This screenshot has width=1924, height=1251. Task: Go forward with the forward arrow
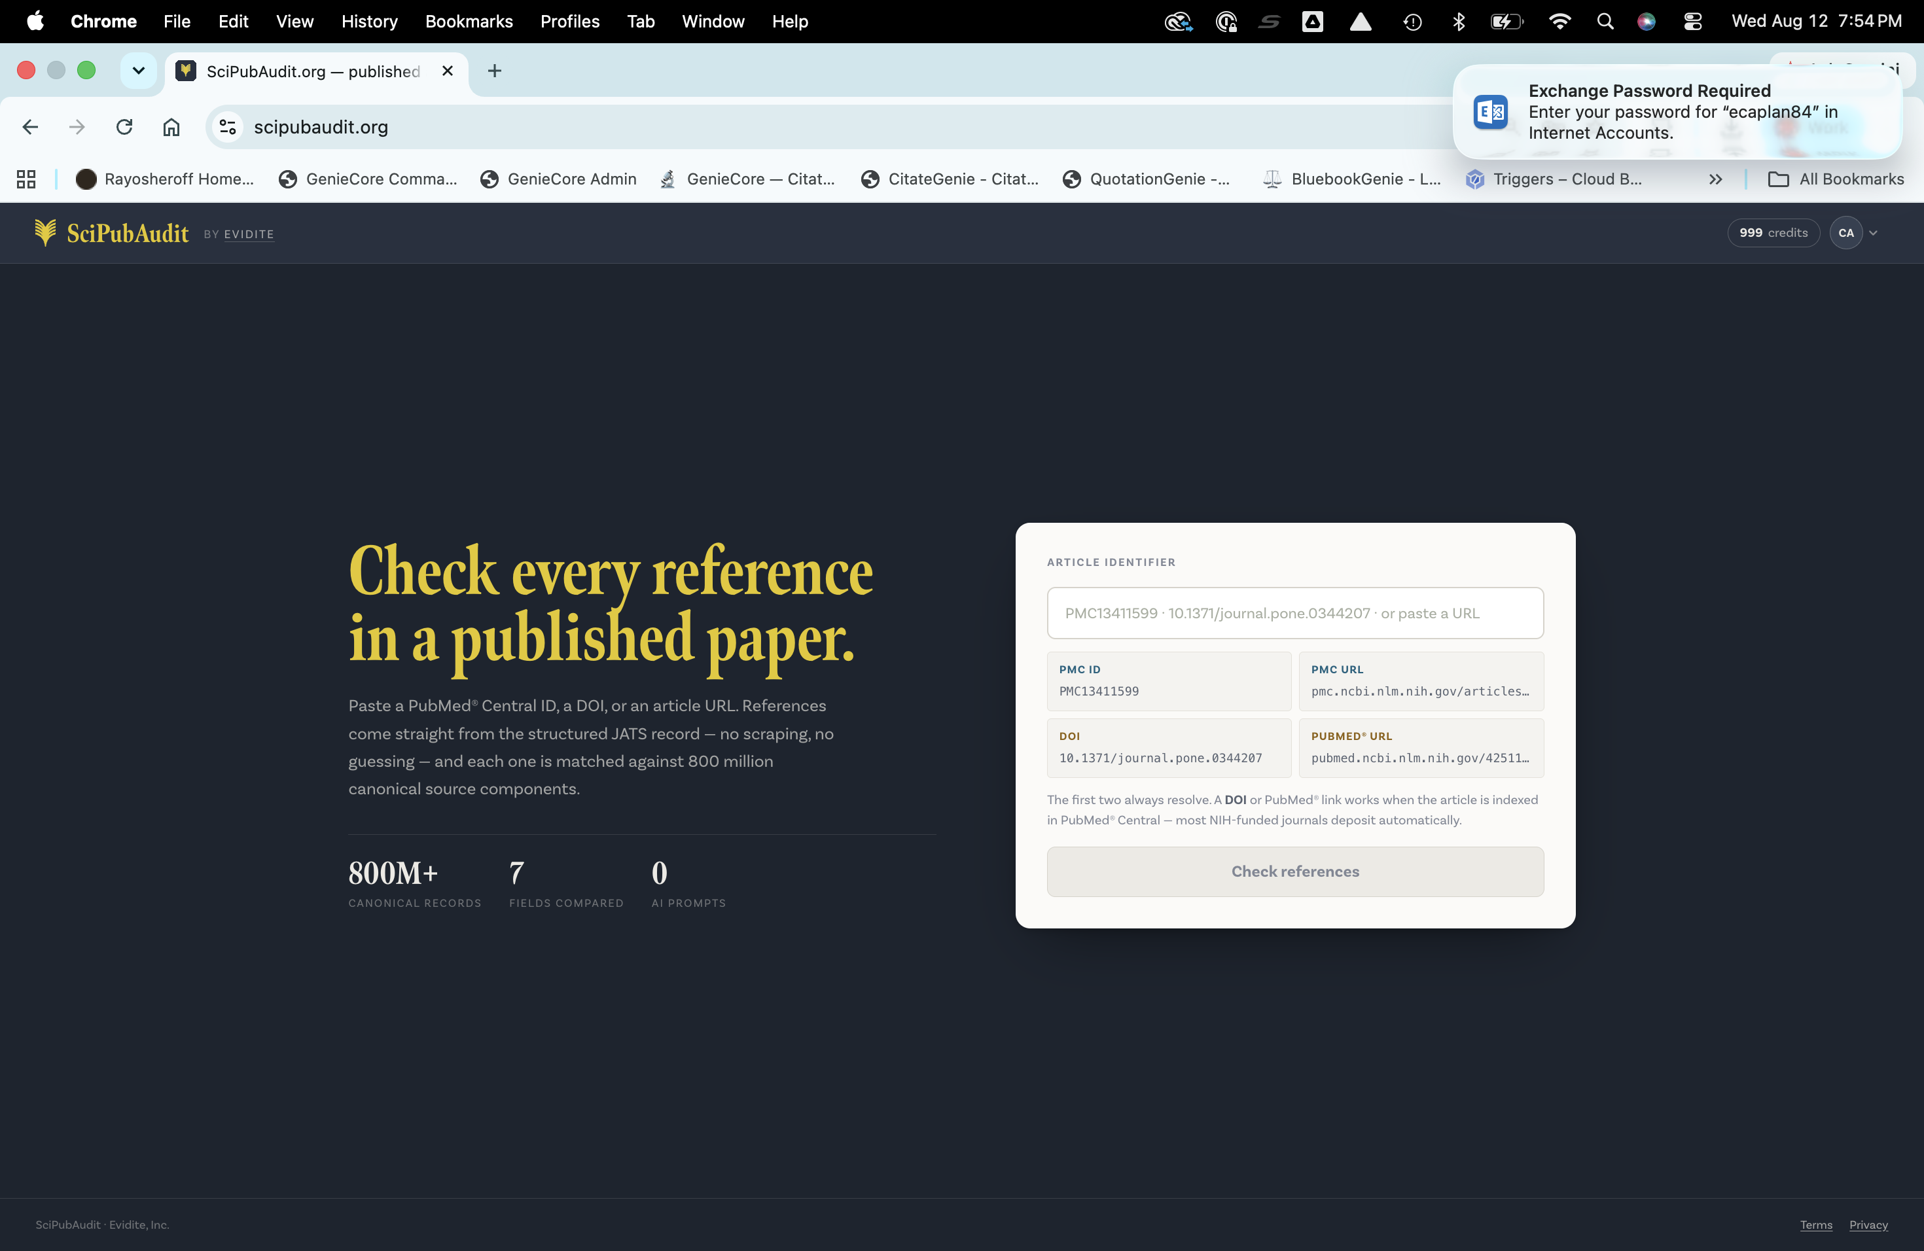77,127
